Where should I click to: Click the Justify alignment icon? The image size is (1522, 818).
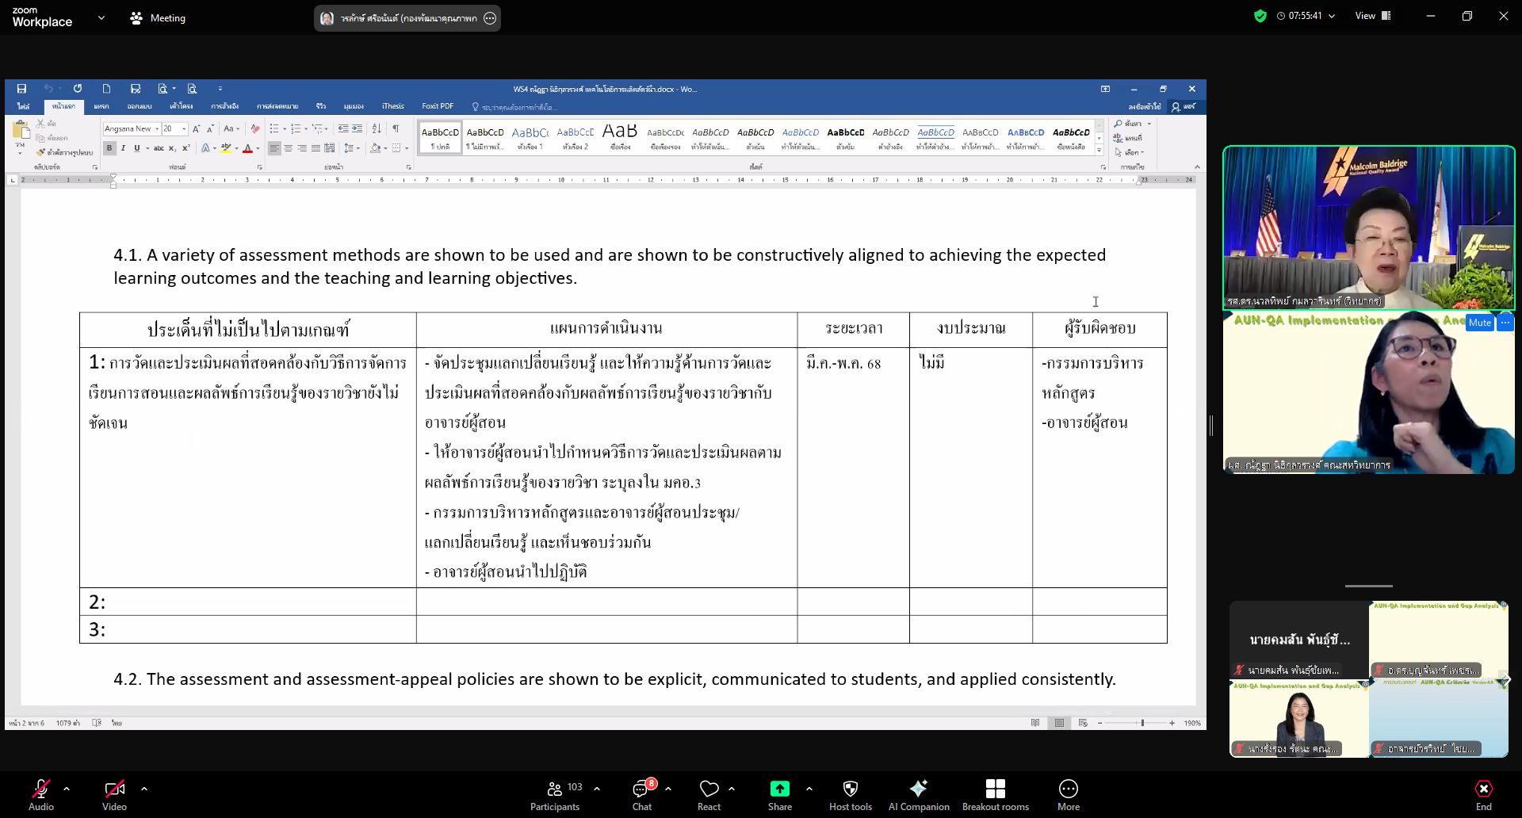(315, 148)
